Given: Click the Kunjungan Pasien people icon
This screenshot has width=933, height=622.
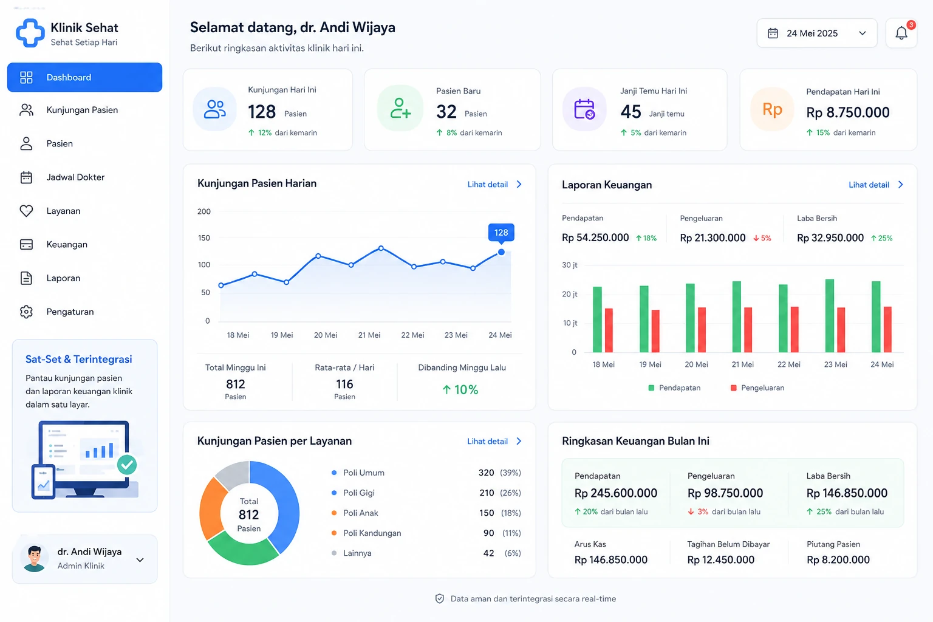Looking at the screenshot, I should coord(26,110).
